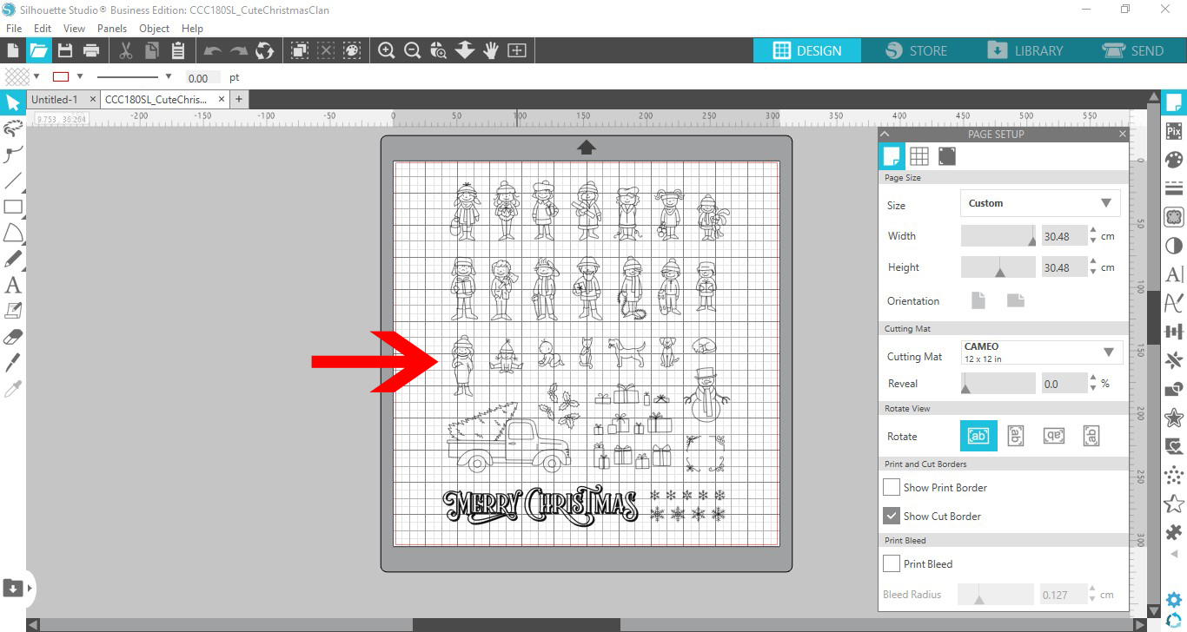1187x632 pixels.
Task: Open the line color dropdown arrow
Action: point(80,76)
